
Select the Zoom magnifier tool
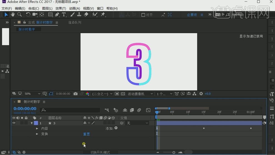[x=19, y=14]
